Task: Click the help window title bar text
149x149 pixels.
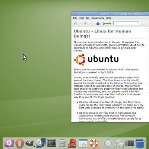Action: [121, 14]
